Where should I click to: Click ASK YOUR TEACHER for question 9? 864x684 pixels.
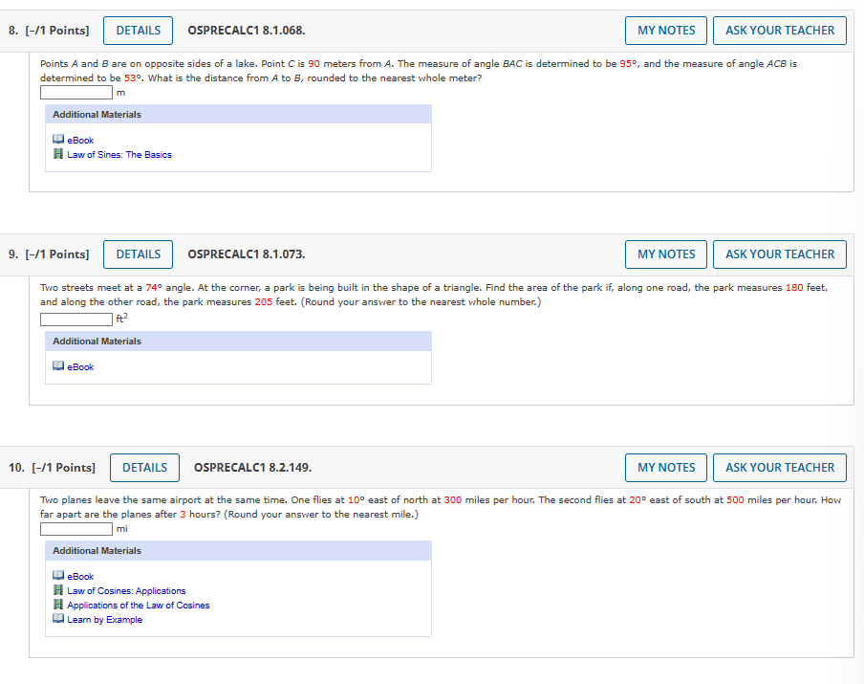click(x=780, y=254)
